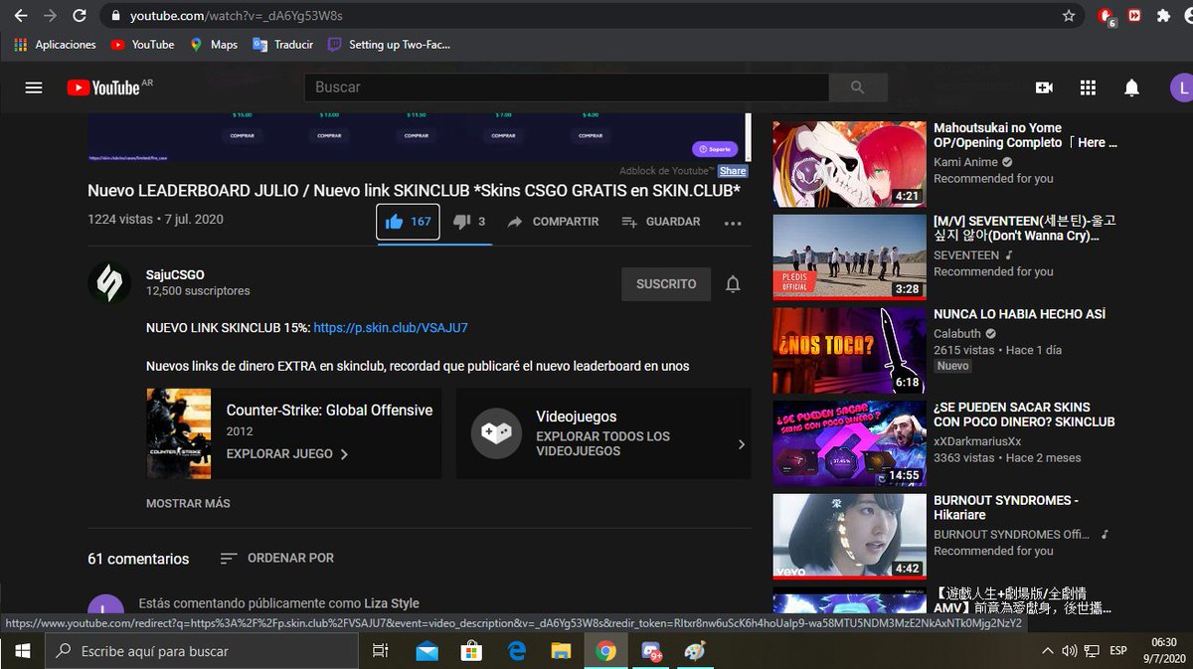Open SEVENTEEN Don't Wanna Cry video thumbnail

click(850, 256)
